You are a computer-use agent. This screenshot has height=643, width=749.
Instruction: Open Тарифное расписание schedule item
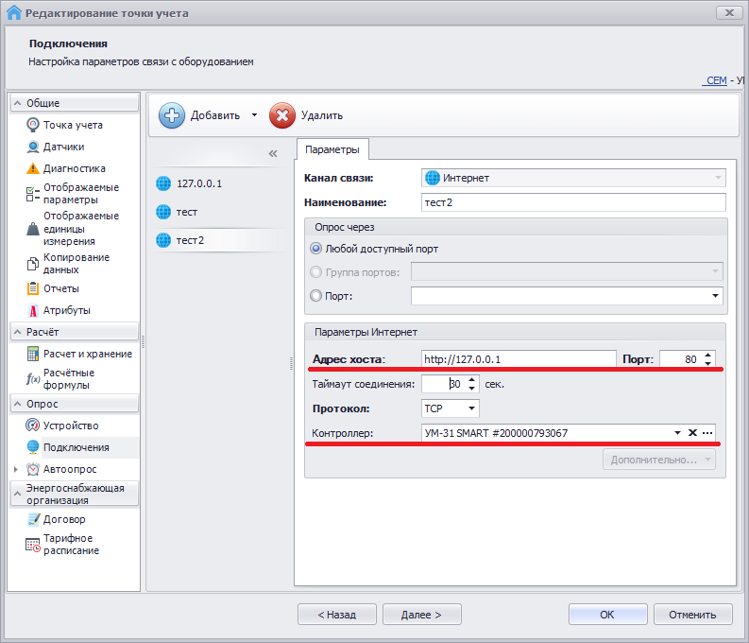pos(71,544)
